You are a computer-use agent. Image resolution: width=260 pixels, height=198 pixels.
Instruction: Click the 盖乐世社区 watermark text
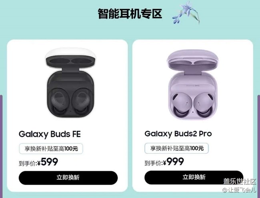point(240,182)
